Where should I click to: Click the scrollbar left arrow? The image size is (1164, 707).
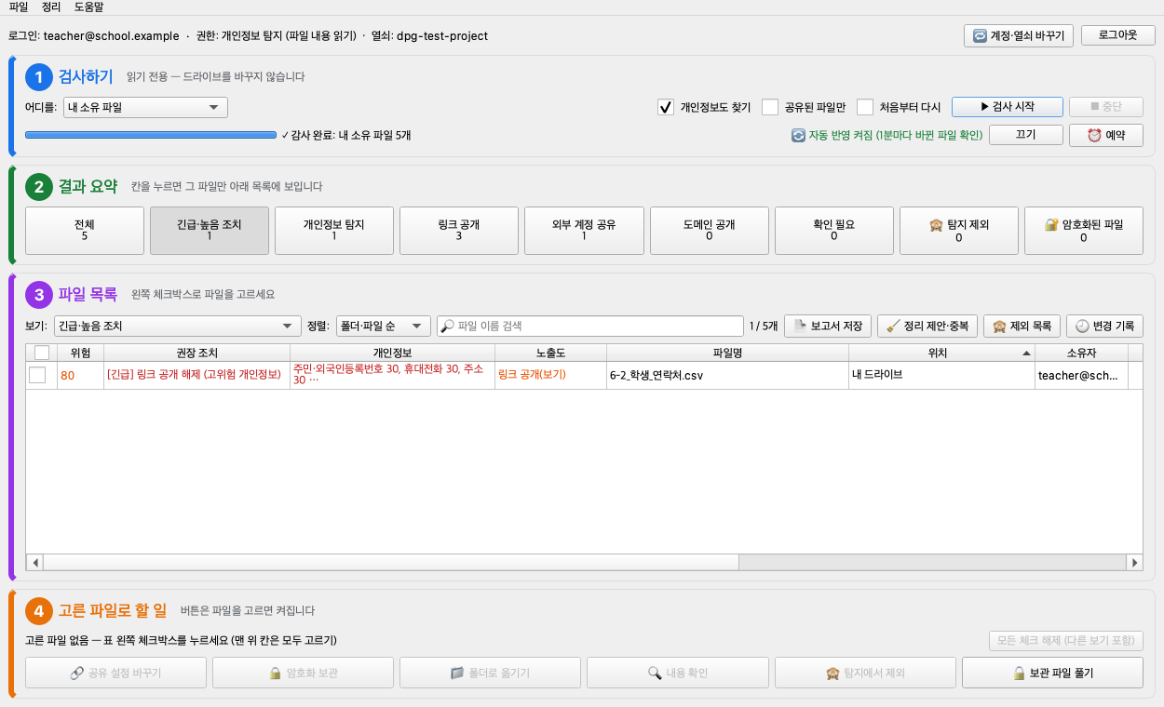35,562
